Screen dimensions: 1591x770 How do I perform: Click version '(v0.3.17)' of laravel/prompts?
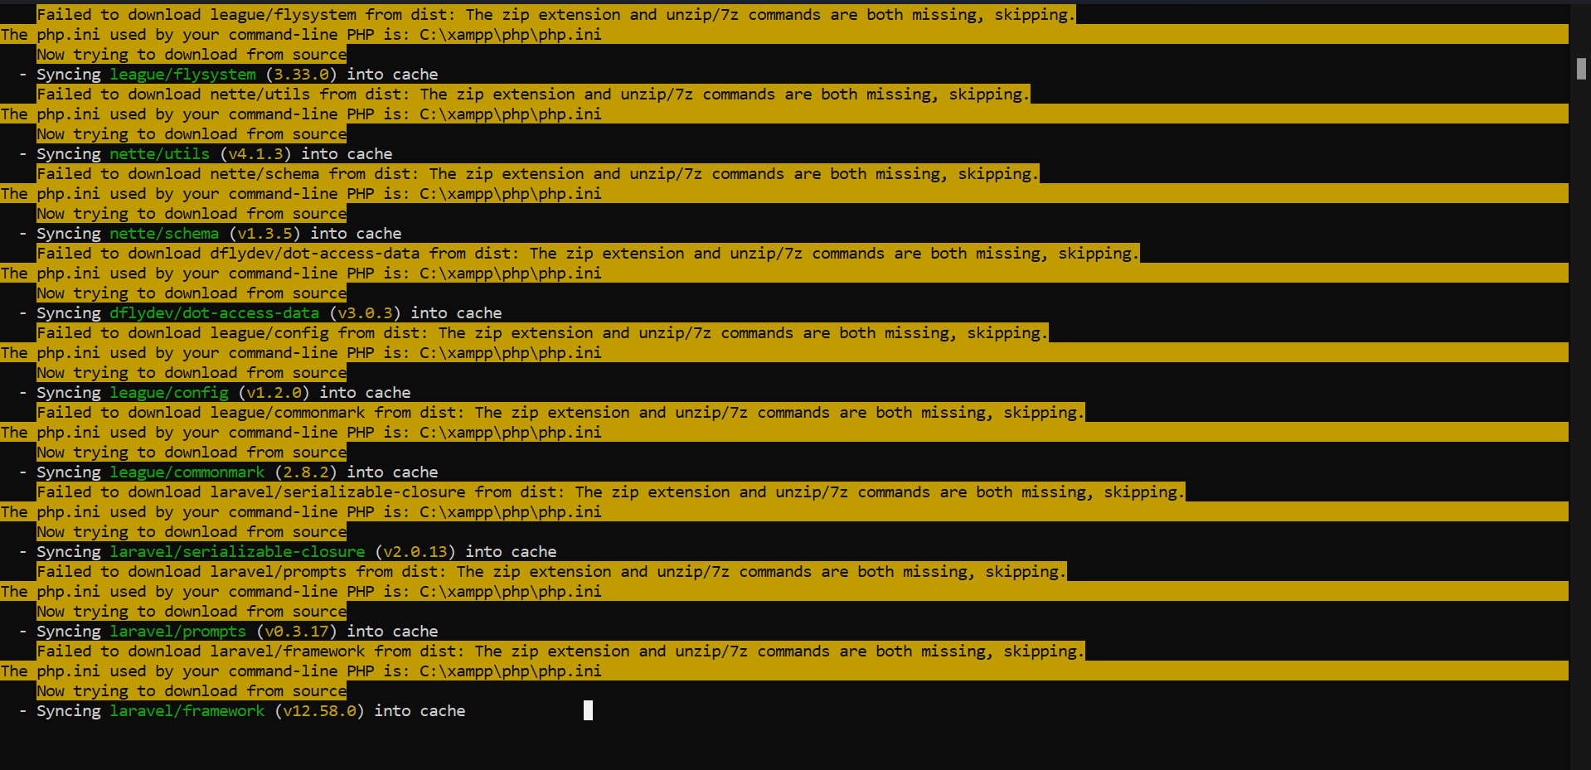297,632
